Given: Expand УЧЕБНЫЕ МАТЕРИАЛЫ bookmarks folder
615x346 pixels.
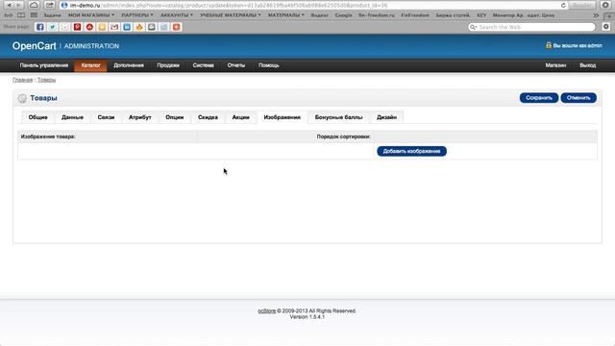Looking at the screenshot, I should point(231,15).
